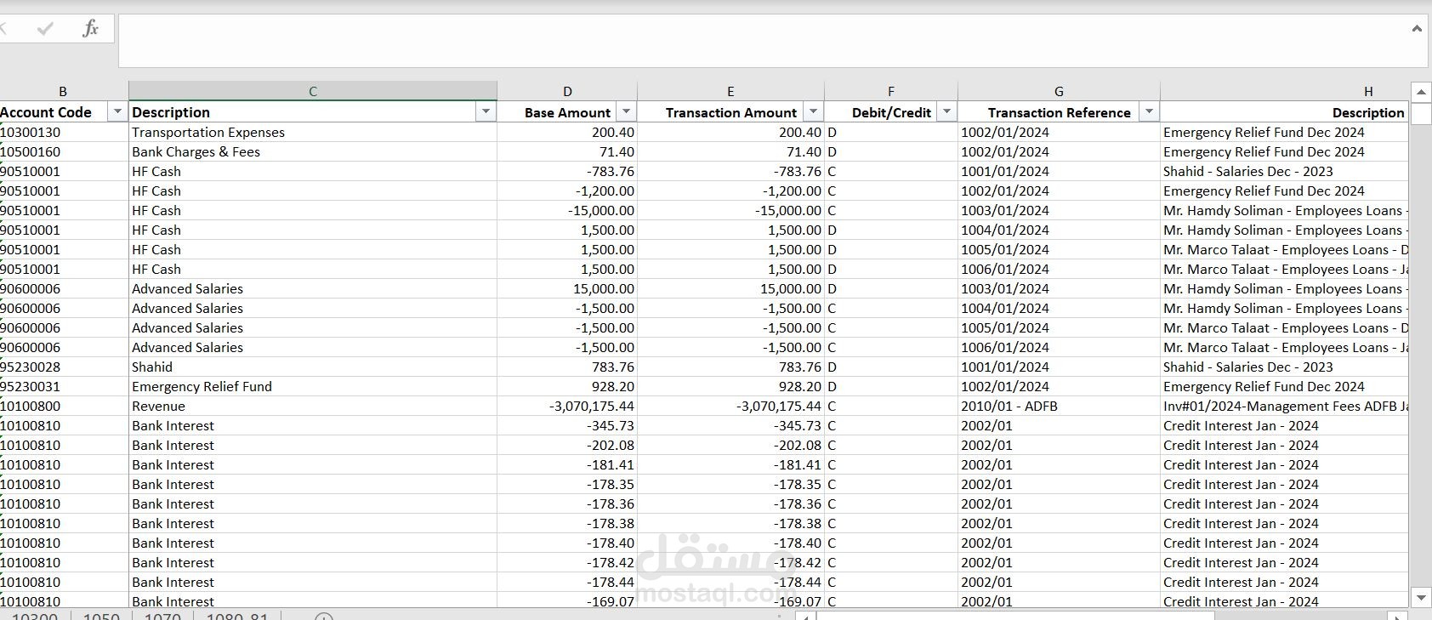Click the Enter checkmark in formula bar

tap(45, 29)
